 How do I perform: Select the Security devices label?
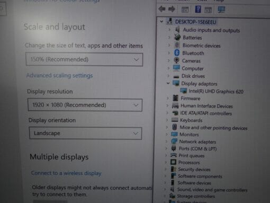click(x=194, y=170)
